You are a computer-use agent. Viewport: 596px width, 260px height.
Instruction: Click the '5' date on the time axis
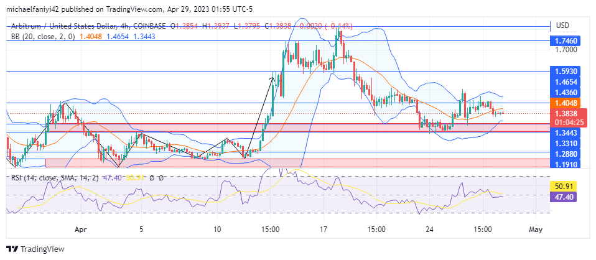click(141, 230)
